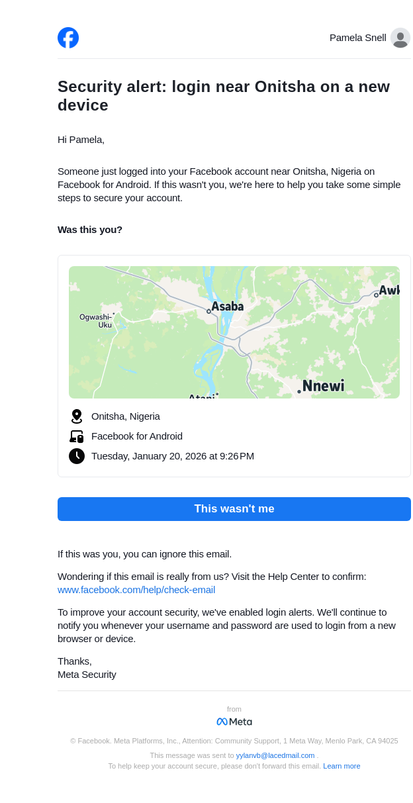Click the "Was this you?" heading
413x803 pixels.
click(90, 230)
